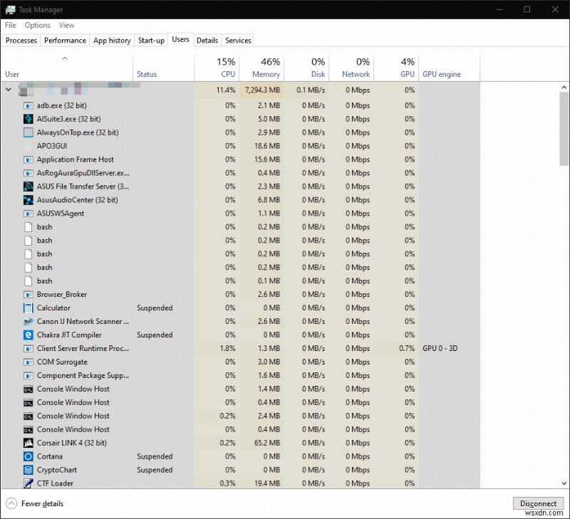Click the Browser_Broker process icon
The height and width of the screenshot is (519, 570).
click(x=28, y=294)
